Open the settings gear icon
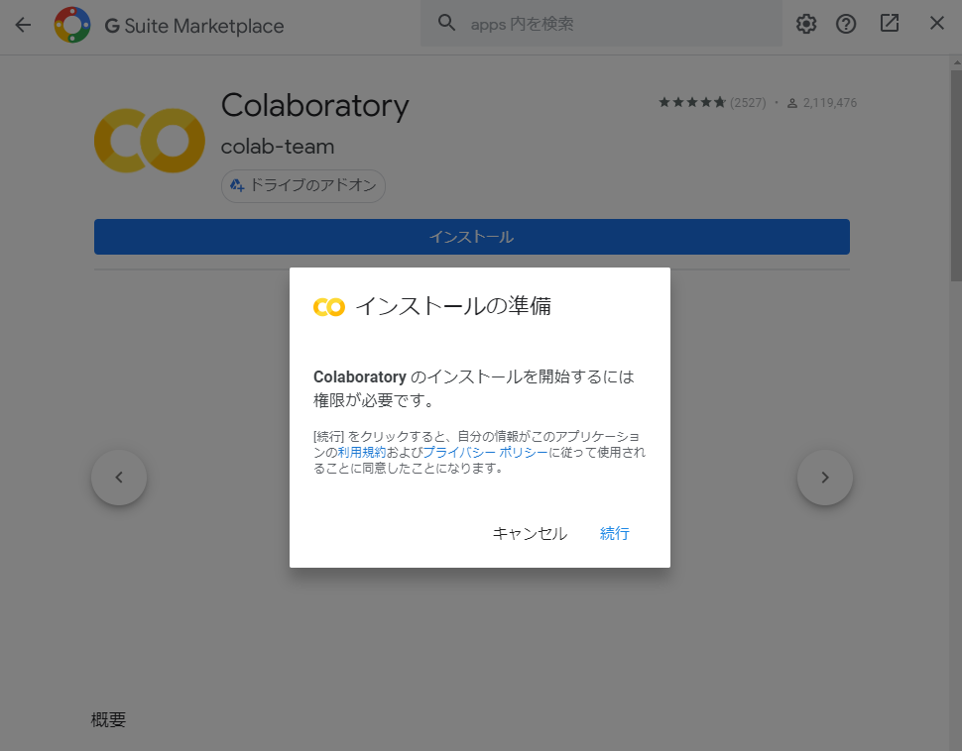The height and width of the screenshot is (751, 962). pyautogui.click(x=805, y=23)
